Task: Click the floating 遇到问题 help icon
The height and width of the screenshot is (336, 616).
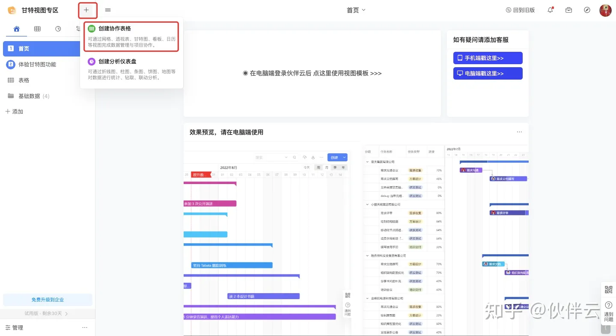Action: pos(609,311)
